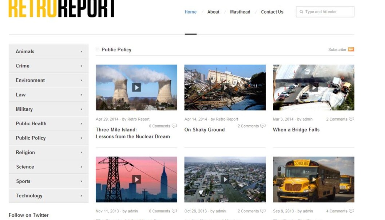Open the Three Mile Island article title

coord(132,133)
